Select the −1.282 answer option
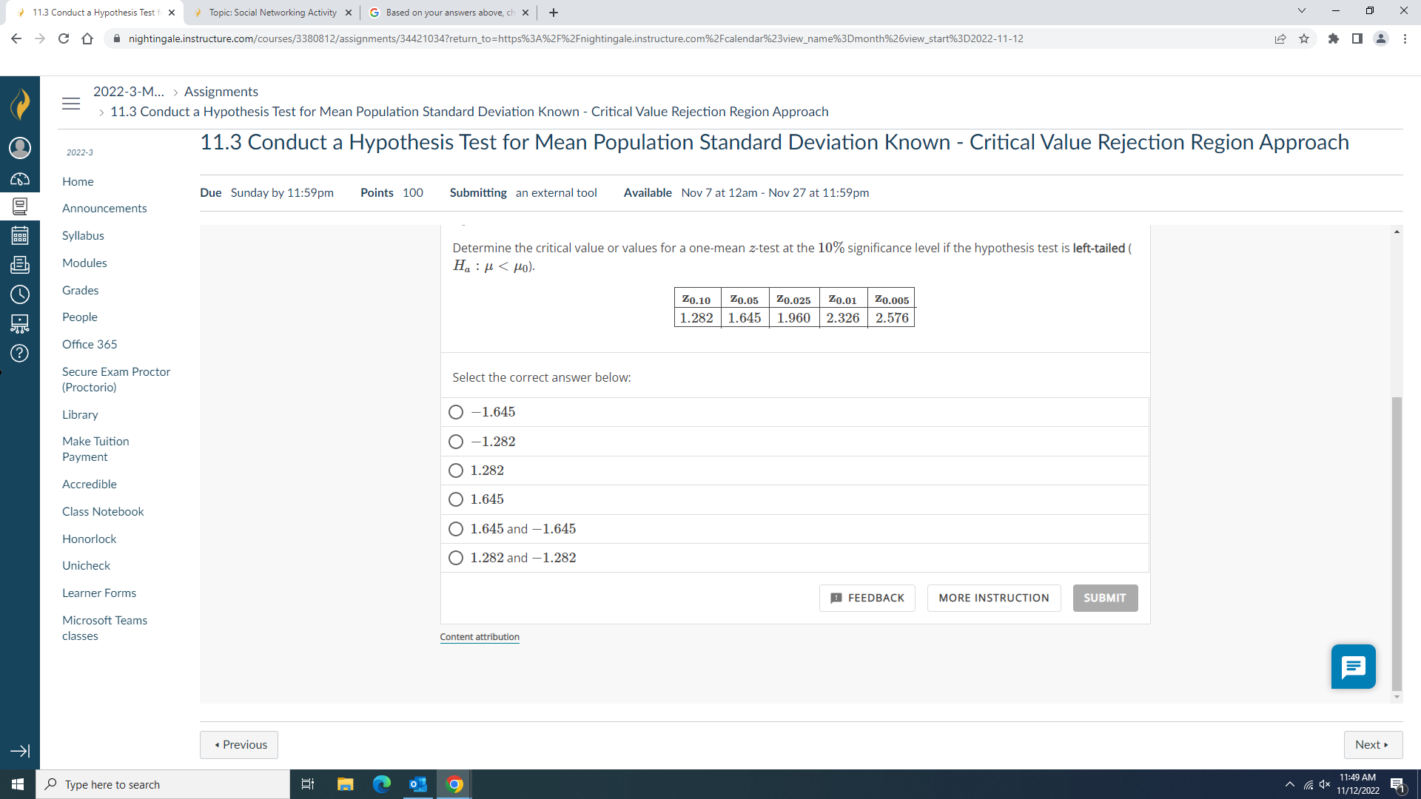Image resolution: width=1421 pixels, height=799 pixels. [x=456, y=442]
